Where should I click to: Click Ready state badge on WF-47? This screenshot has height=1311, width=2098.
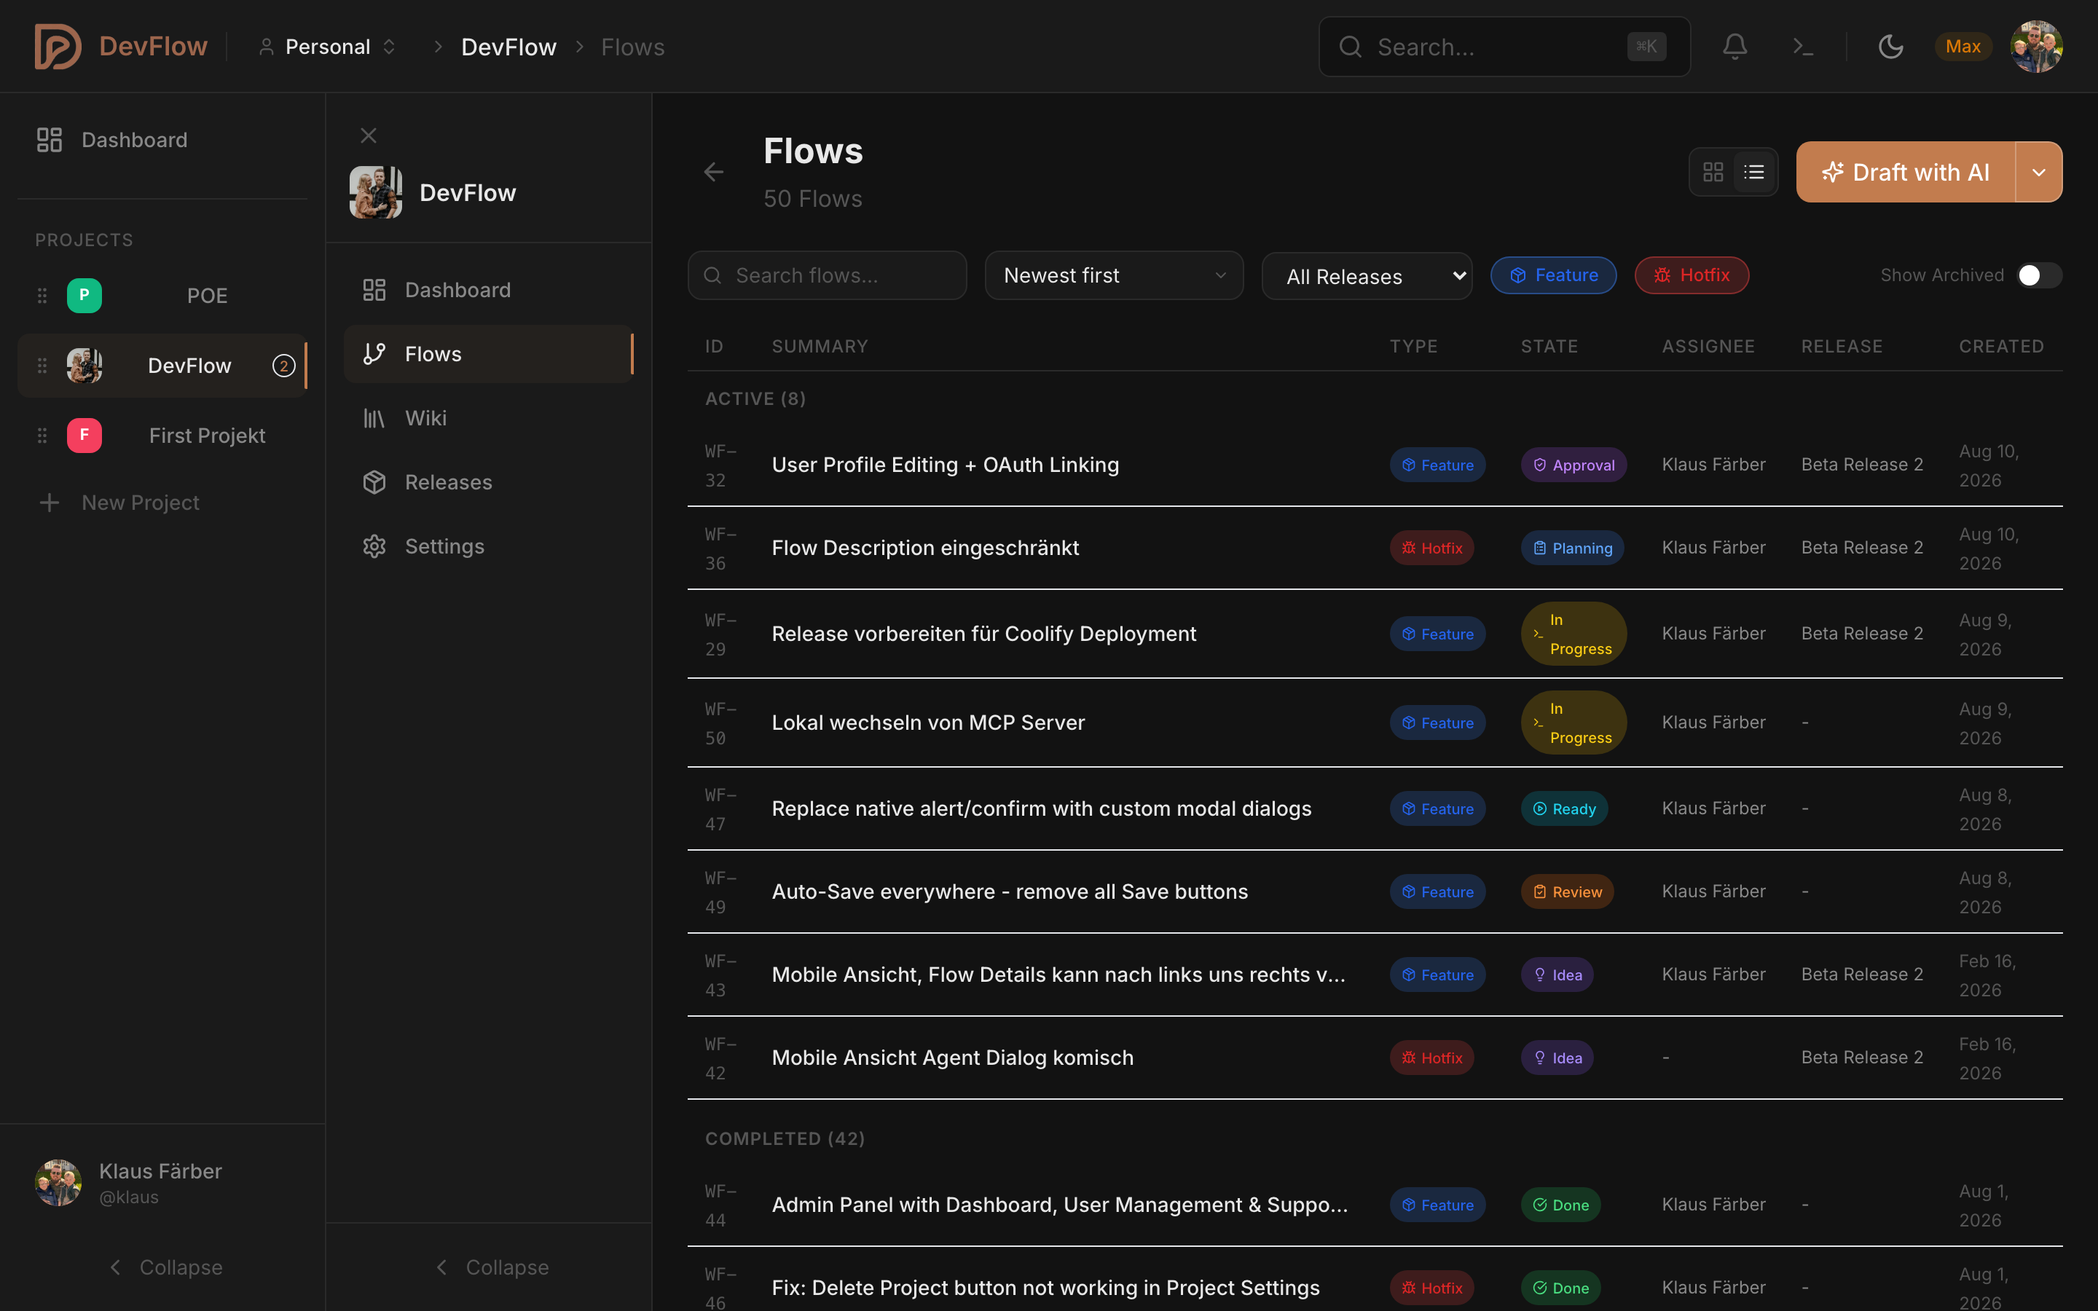tap(1564, 809)
